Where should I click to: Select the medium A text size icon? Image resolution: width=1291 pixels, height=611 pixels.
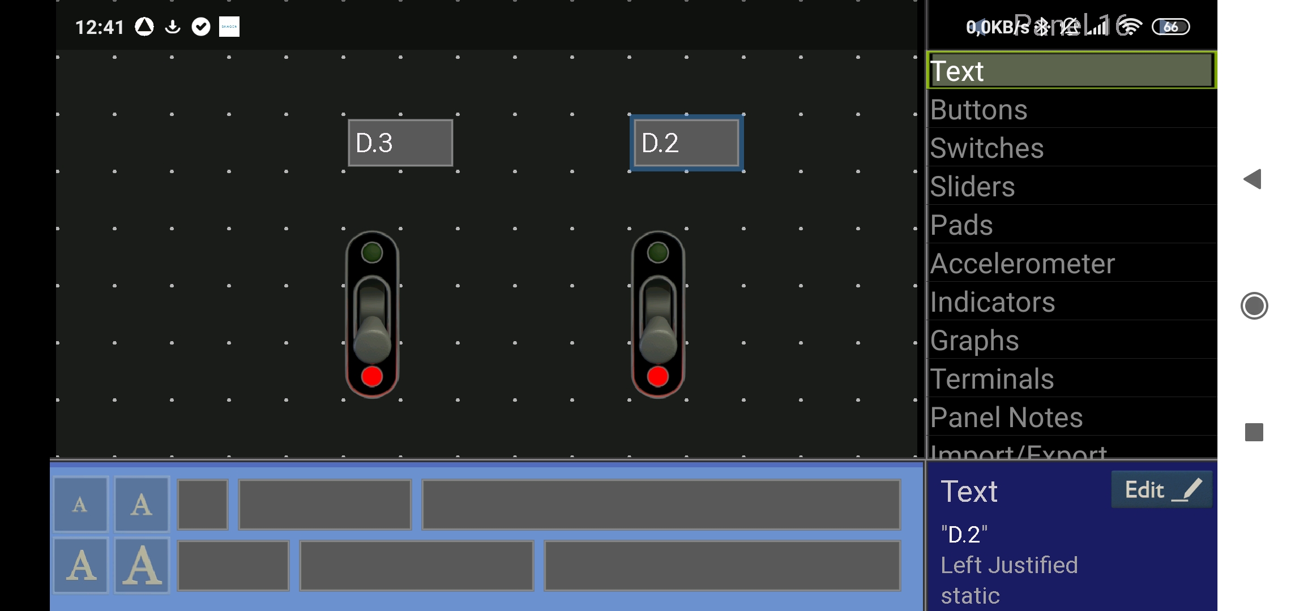point(80,565)
